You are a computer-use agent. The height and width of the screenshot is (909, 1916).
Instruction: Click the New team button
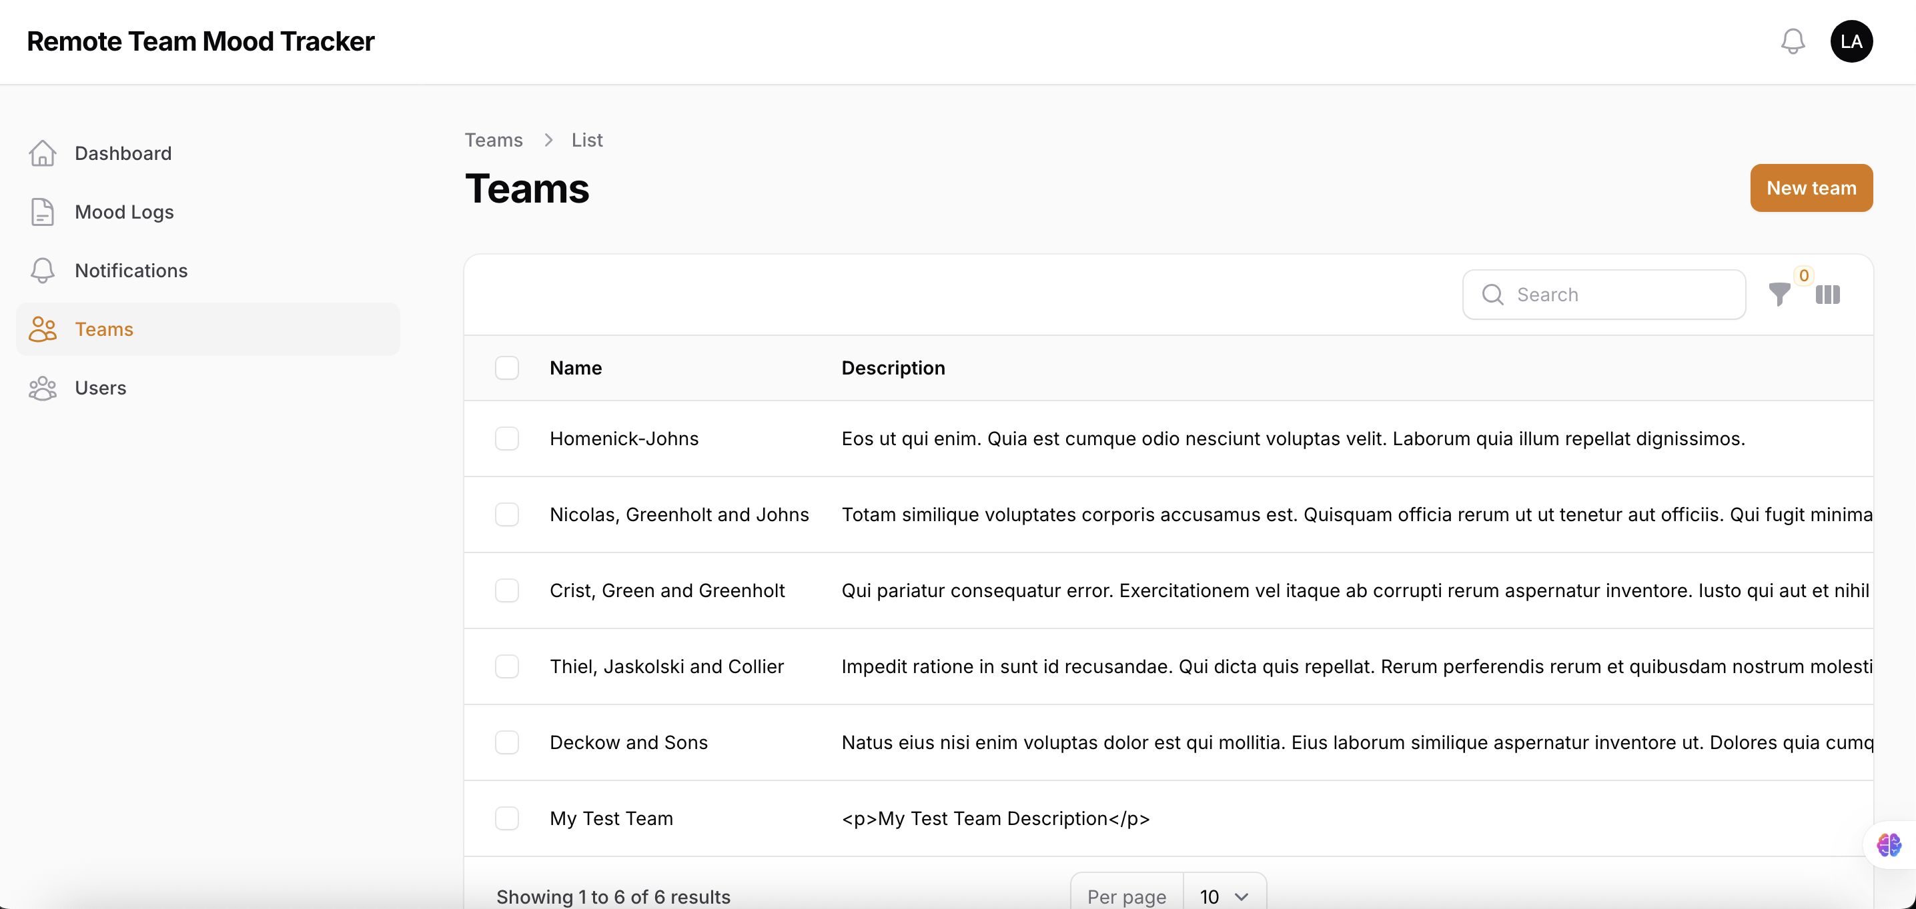tap(1811, 188)
